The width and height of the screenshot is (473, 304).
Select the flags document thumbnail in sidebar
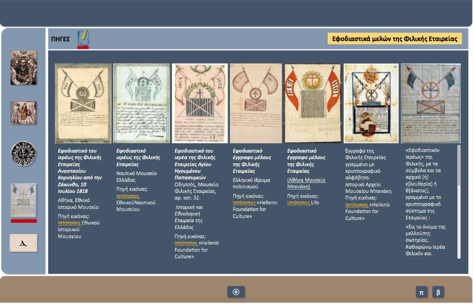click(x=23, y=200)
